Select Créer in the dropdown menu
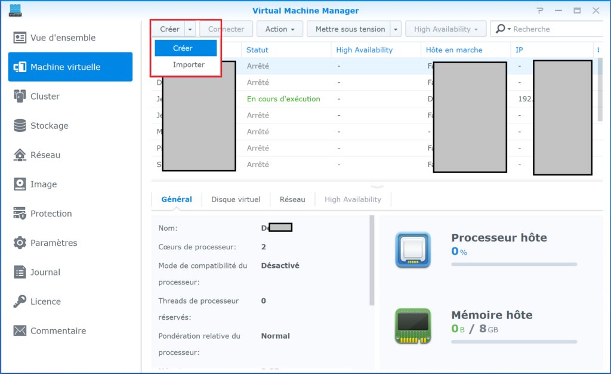The height and width of the screenshot is (374, 611). [186, 48]
